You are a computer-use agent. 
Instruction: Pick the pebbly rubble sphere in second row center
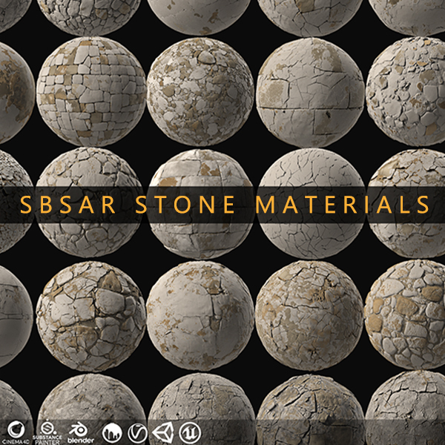tap(200, 92)
